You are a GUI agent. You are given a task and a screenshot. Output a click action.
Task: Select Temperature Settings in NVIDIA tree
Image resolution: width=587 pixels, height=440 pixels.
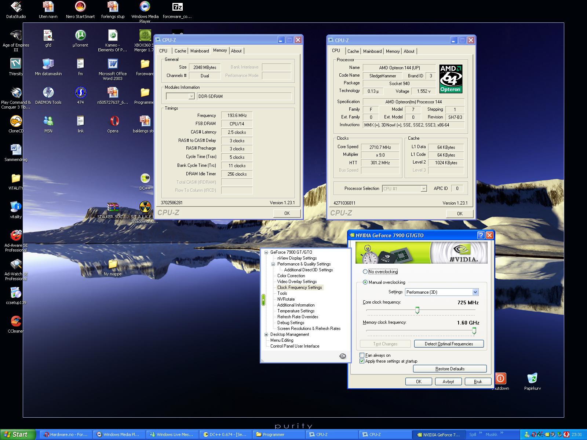point(296,311)
